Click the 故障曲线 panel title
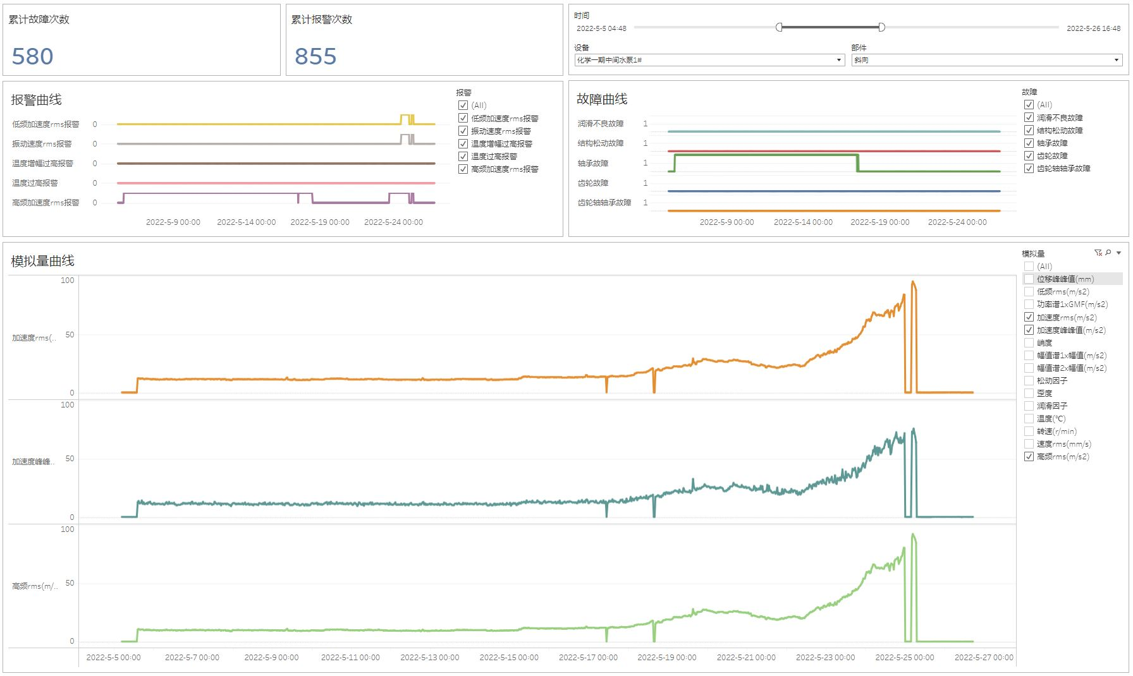The image size is (1133, 676). click(x=601, y=99)
